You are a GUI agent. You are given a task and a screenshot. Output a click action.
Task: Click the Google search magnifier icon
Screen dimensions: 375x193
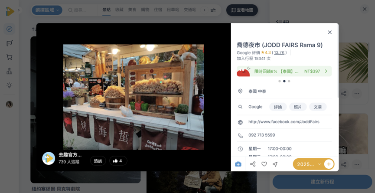pos(240,107)
